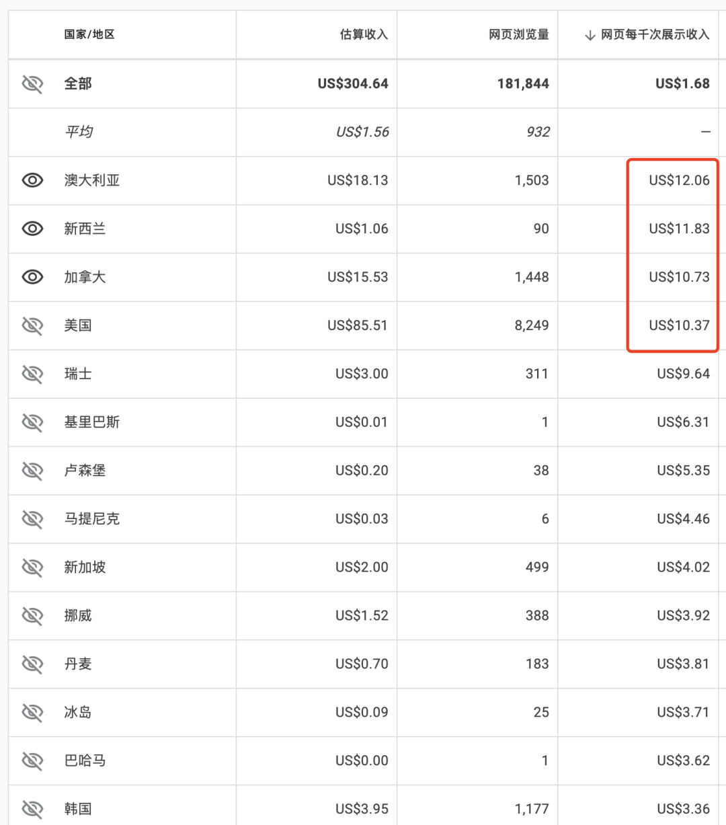Viewport: 726px width, 825px height.
Task: Show the 美国 row by its crossed-eye icon
Action: point(32,325)
